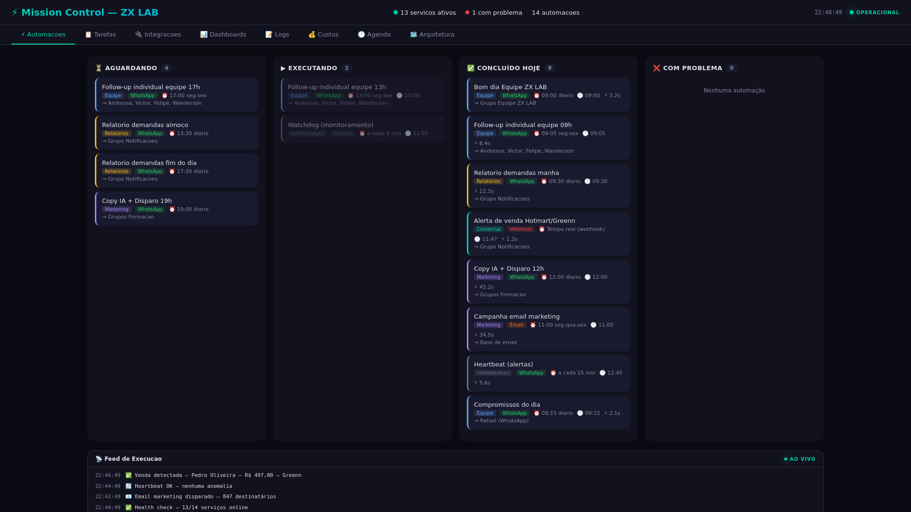911x512 pixels.
Task: Open the Follow-up individual equipe 13h card
Action: (363, 95)
